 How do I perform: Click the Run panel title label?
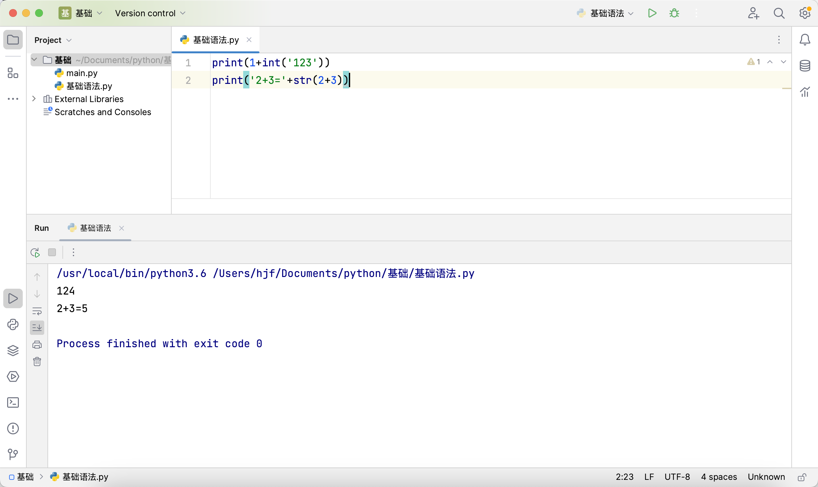[42, 228]
